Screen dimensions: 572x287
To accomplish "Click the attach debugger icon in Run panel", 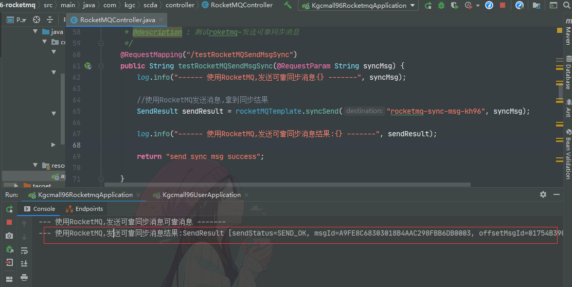I will tap(9, 249).
